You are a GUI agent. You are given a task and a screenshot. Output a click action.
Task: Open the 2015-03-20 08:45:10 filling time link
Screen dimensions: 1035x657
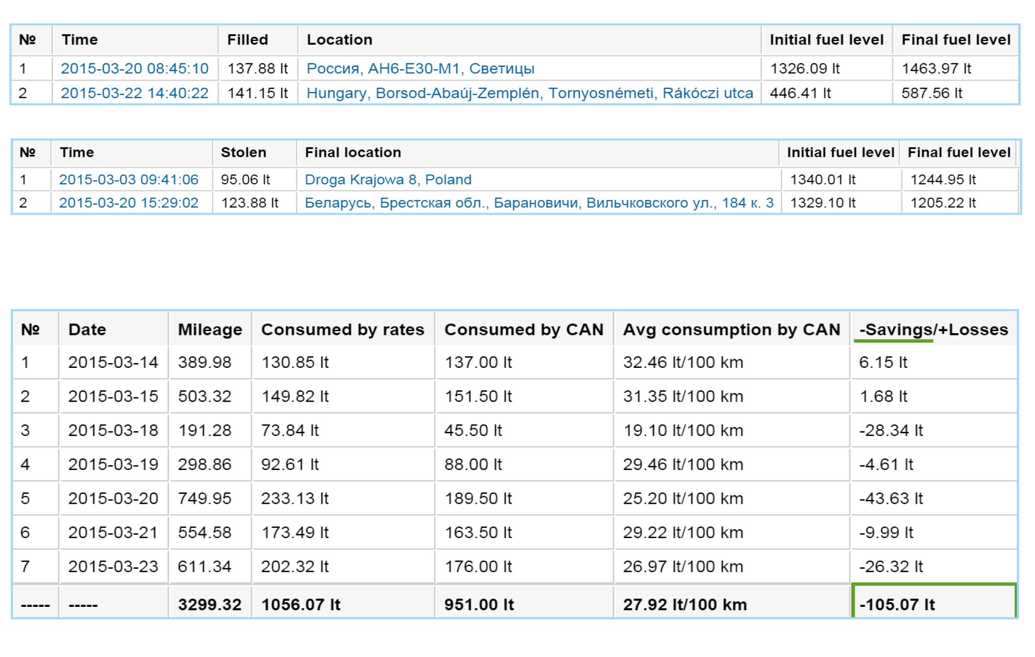134,69
